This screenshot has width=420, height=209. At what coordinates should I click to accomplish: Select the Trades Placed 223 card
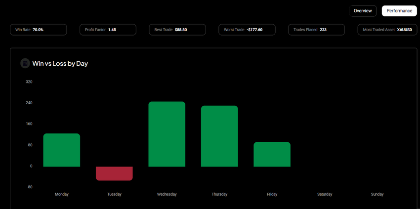[x=316, y=30]
